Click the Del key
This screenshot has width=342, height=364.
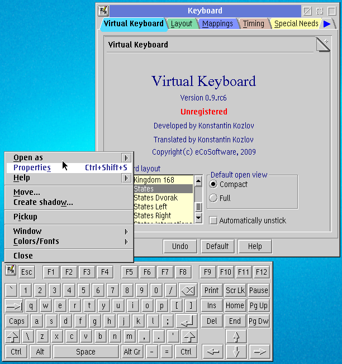[x=212, y=321]
